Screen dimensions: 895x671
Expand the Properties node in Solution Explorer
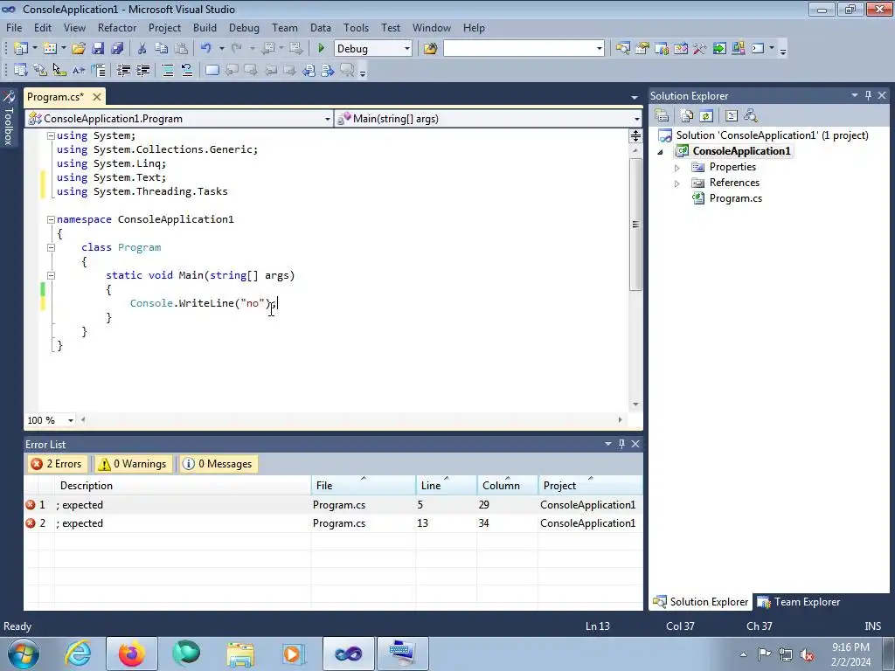(x=677, y=168)
